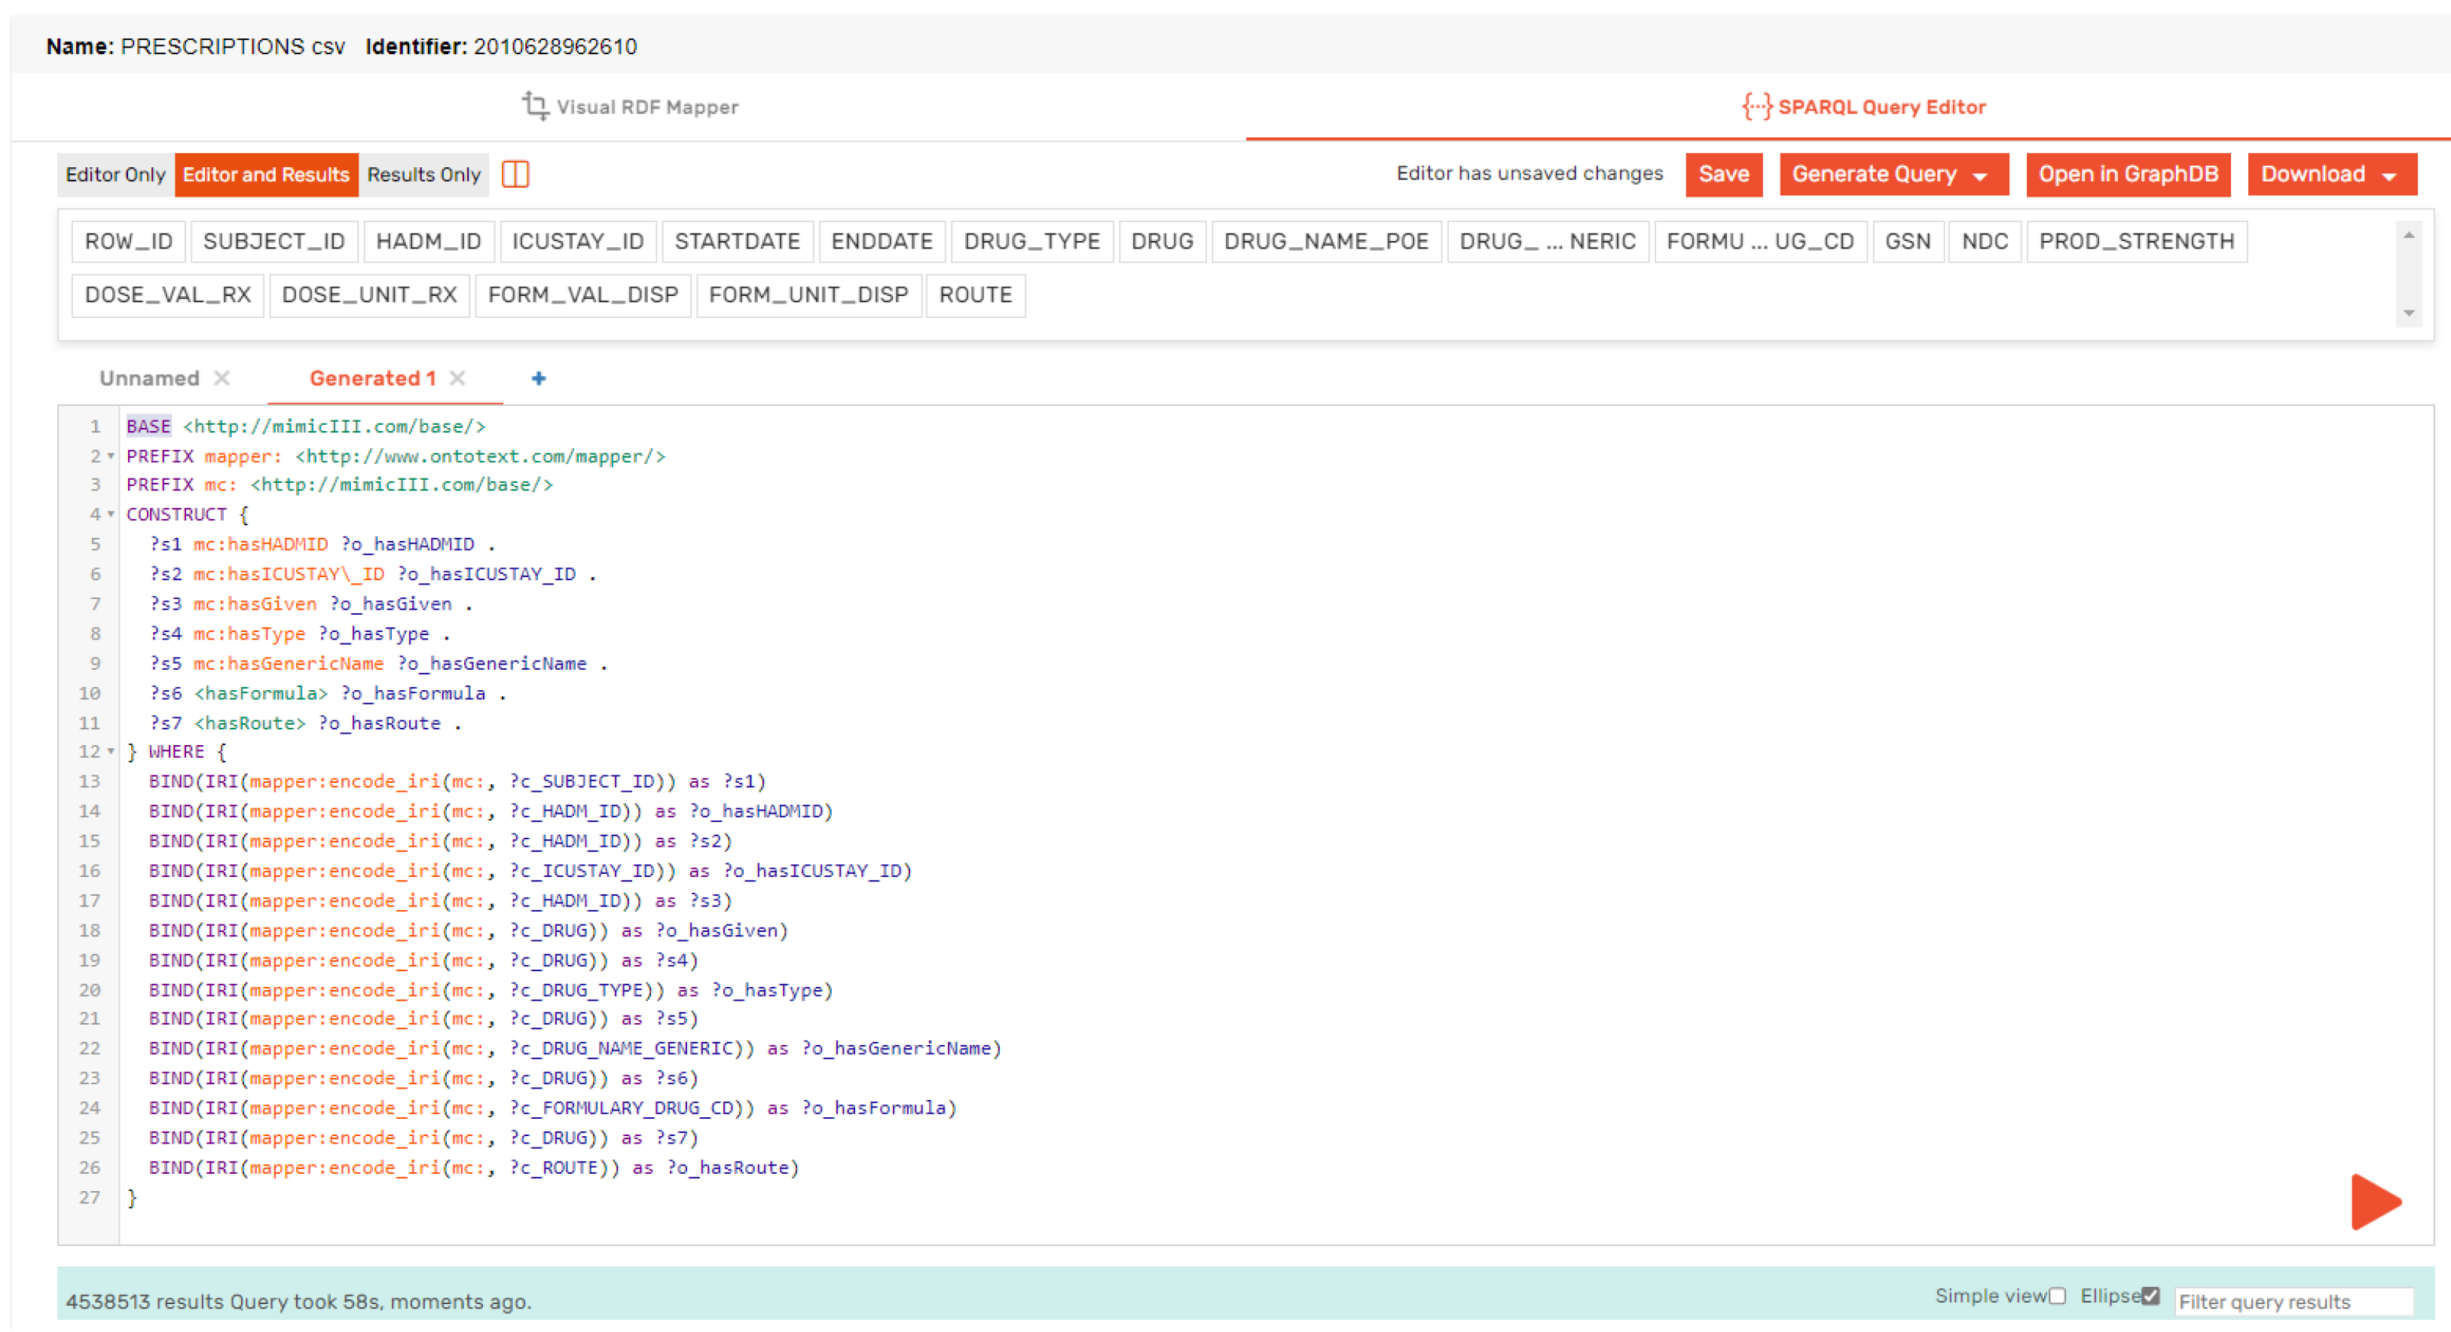Open query in GraphDB
This screenshot has height=1332, width=2451.
(2128, 175)
